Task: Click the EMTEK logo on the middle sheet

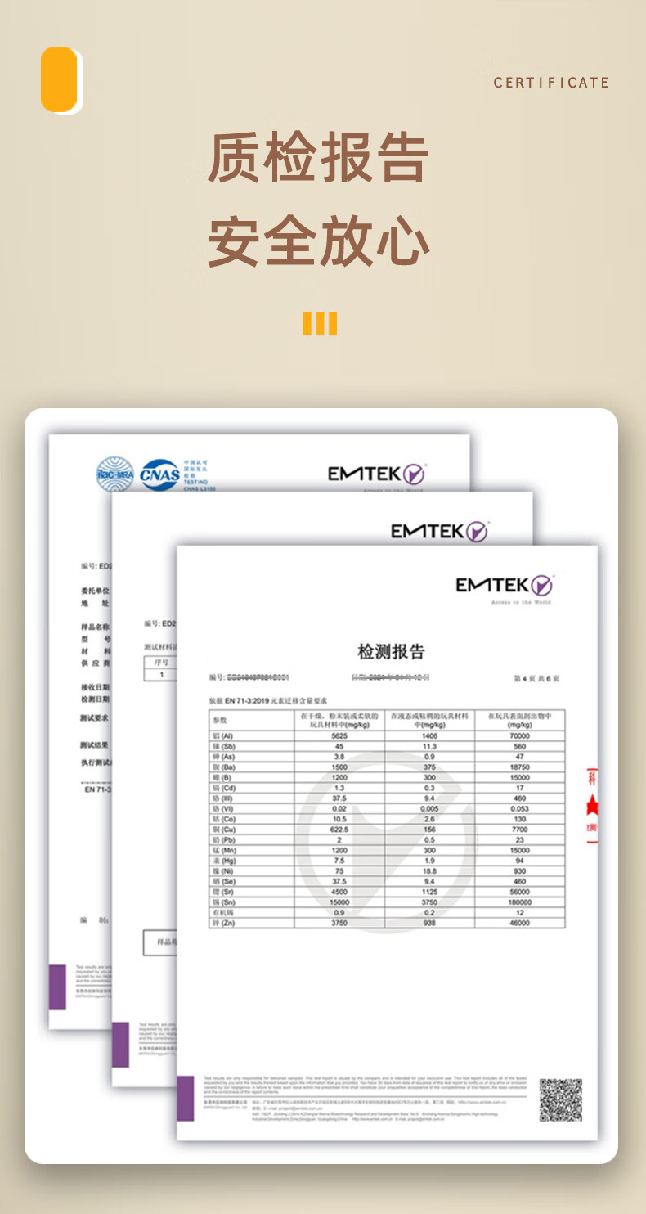Action: pos(439,532)
